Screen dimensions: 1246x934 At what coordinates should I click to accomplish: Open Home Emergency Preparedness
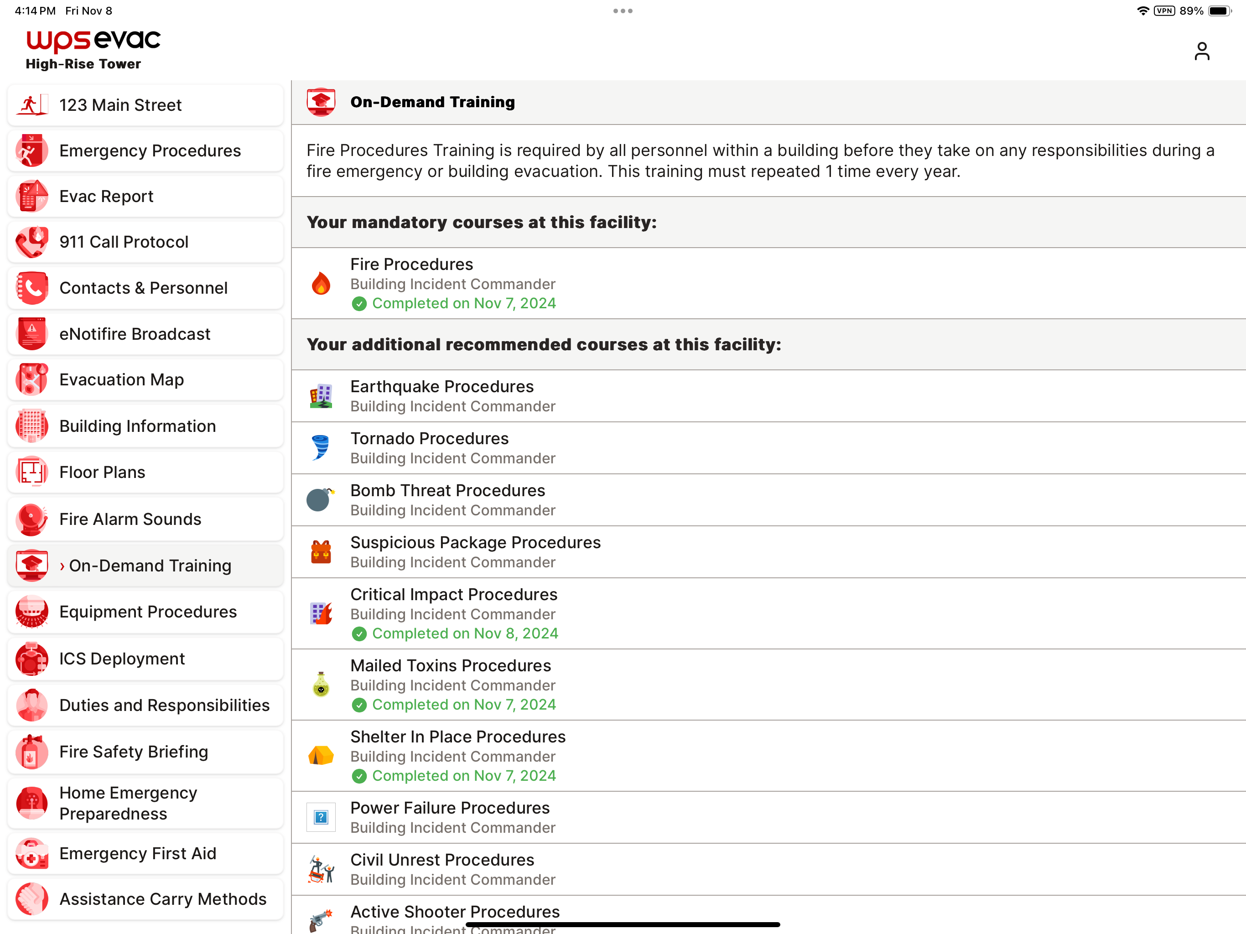coord(145,803)
